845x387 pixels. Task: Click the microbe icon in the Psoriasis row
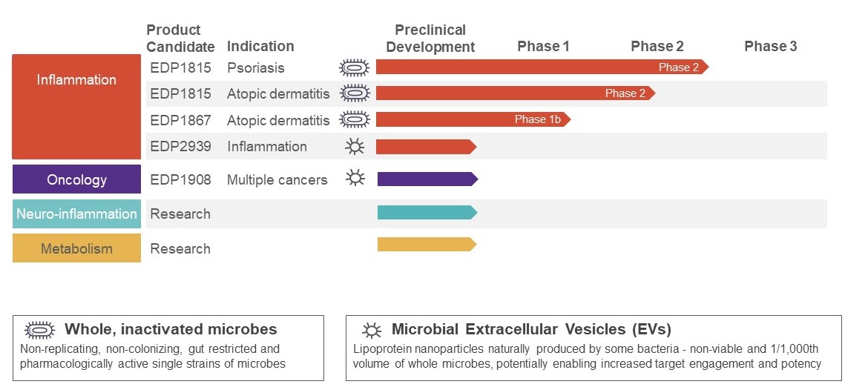pyautogui.click(x=355, y=67)
